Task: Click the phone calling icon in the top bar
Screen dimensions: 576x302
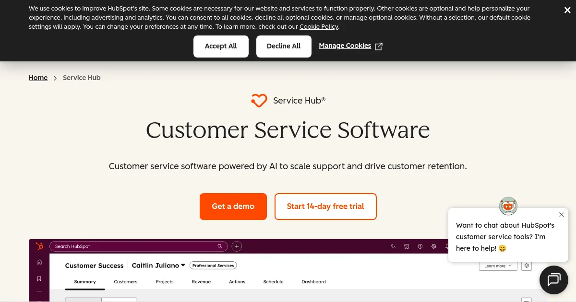Action: [x=393, y=246]
